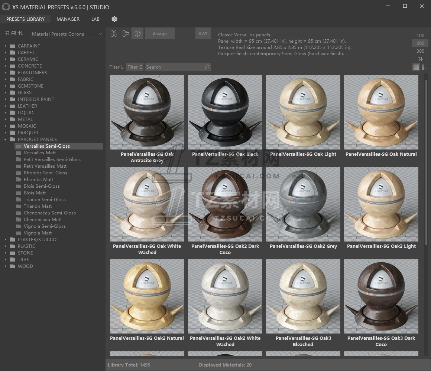Select the PanelVersailles-SG Oak2 Dark Coco thumbnail
431x371 pixels.
[225, 204]
